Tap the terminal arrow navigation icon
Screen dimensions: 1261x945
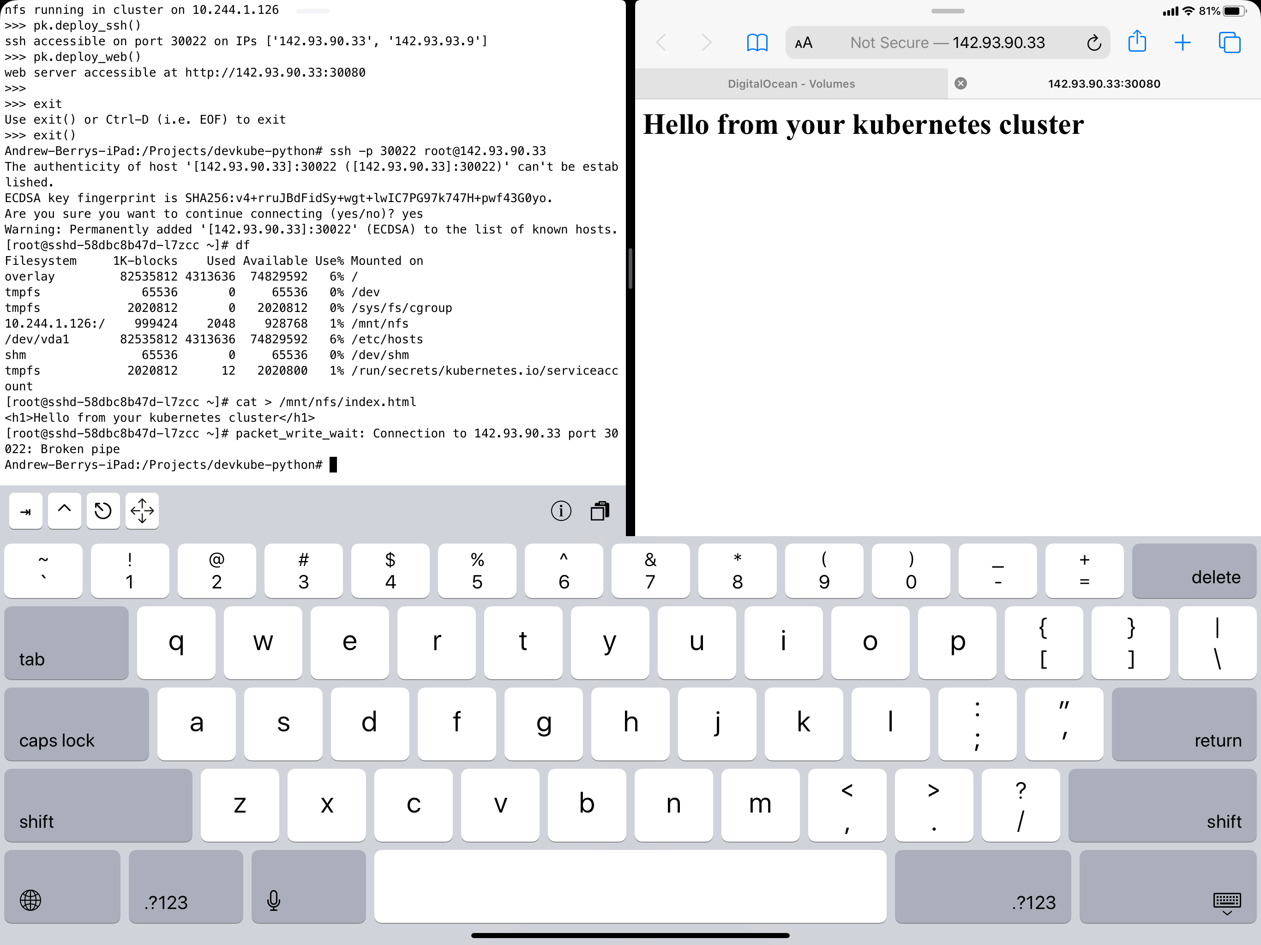pos(142,511)
